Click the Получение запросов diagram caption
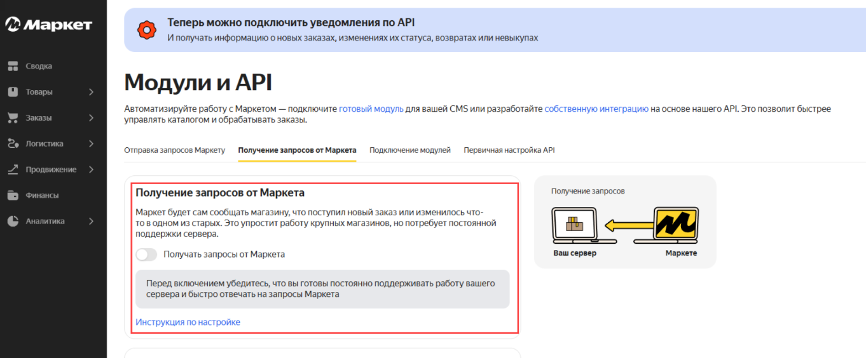 pos(588,191)
